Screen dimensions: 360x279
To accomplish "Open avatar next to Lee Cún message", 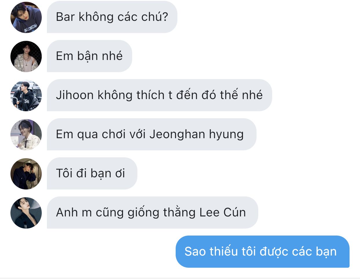I will click(x=26, y=213).
